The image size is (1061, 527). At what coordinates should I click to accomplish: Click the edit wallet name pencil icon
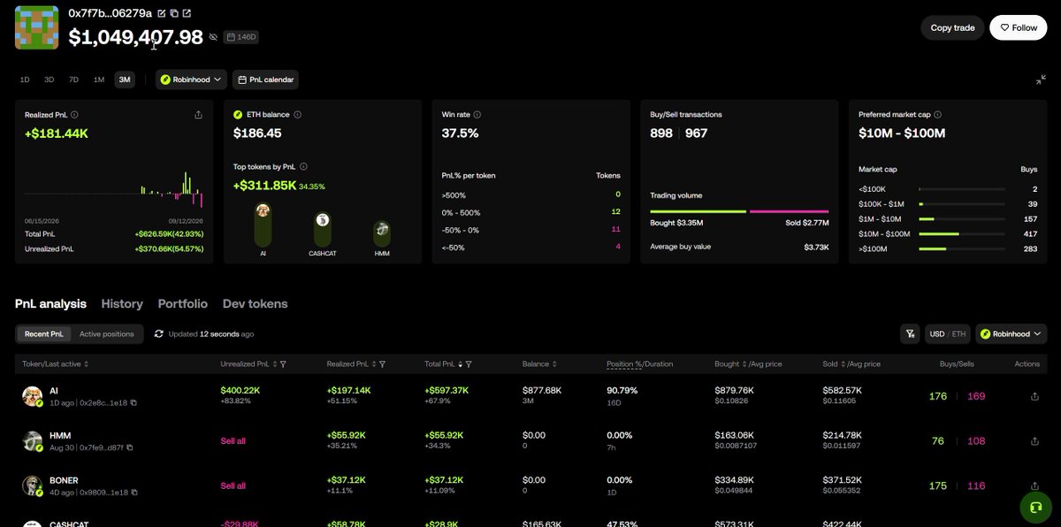click(x=161, y=13)
